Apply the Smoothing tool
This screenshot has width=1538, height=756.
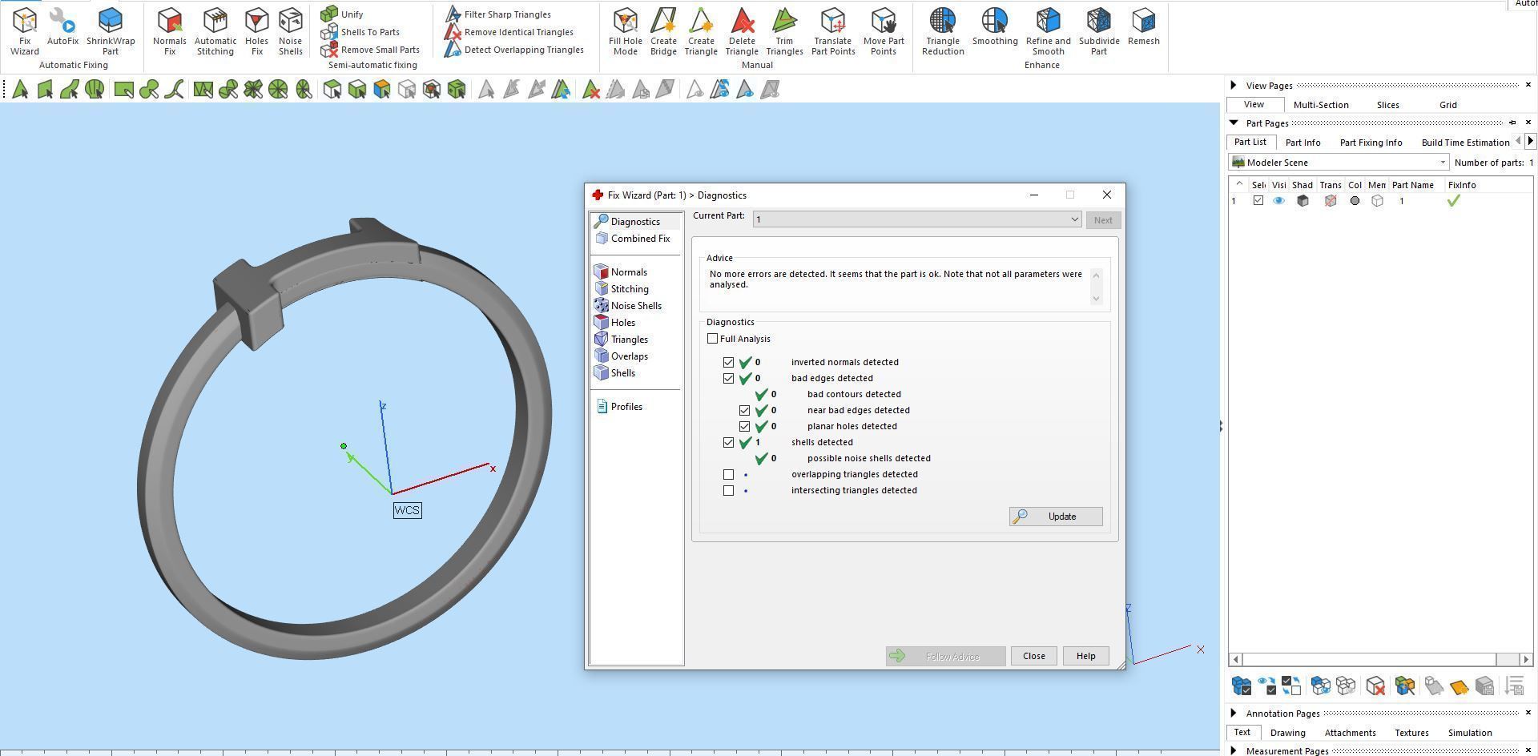tap(995, 27)
